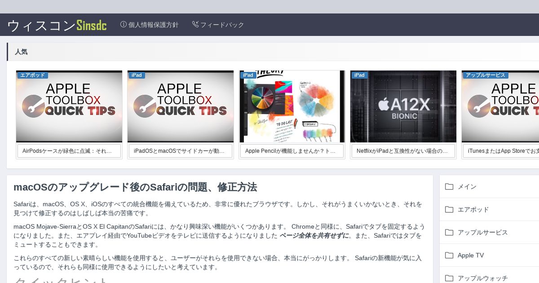
Task: Open the Apple Pencilが機能しませんか title
Action: 292,151
